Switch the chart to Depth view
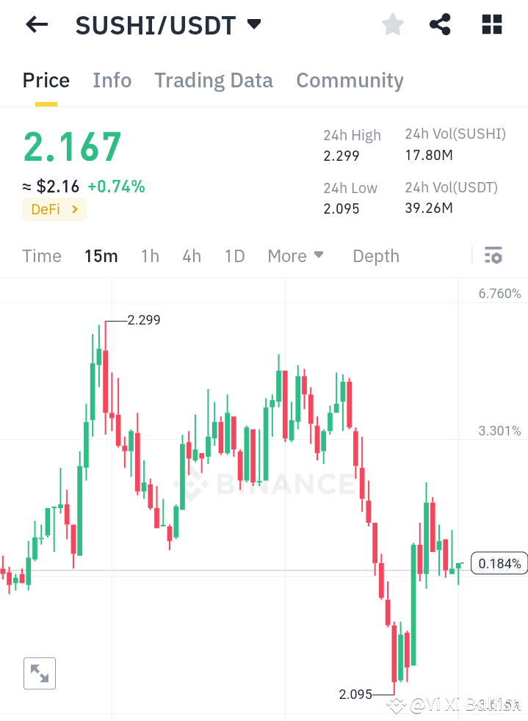The width and height of the screenshot is (528, 721). tap(375, 256)
